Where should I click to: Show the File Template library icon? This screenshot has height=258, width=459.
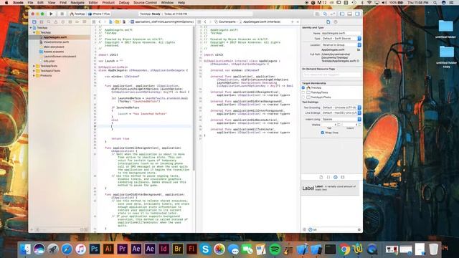[321, 177]
